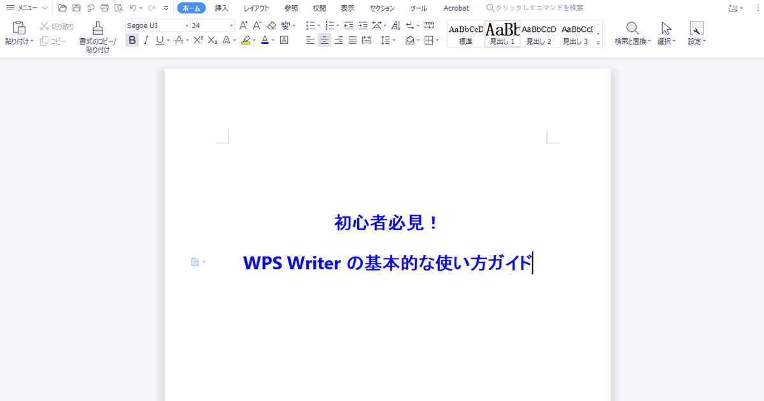This screenshot has width=764, height=401.
Task: Expand the styles gallery more arrow
Action: (598, 43)
